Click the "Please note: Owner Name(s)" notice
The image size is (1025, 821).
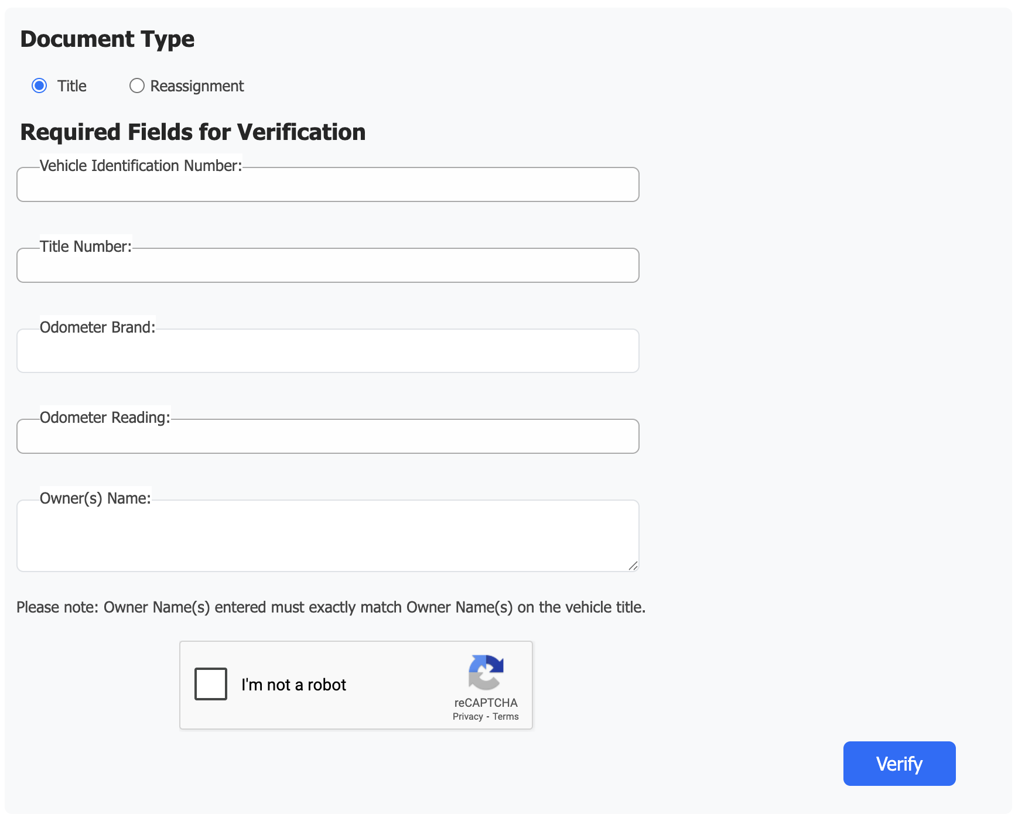[x=331, y=607]
